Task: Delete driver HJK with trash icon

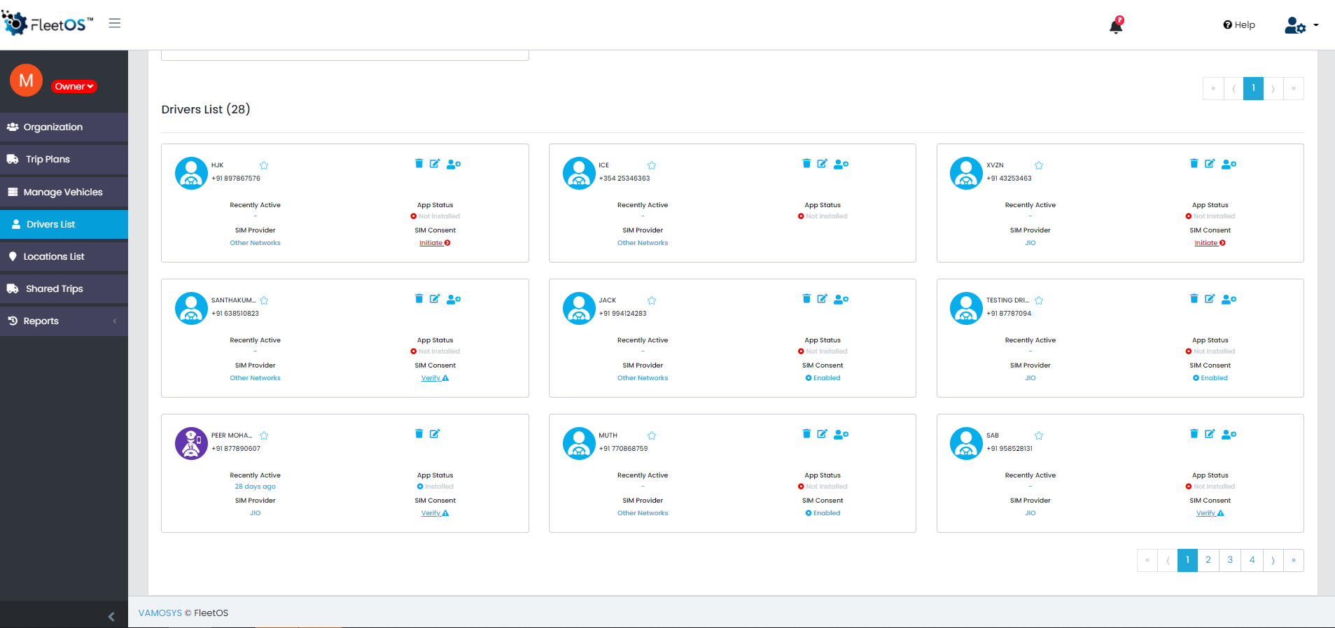Action: point(419,163)
